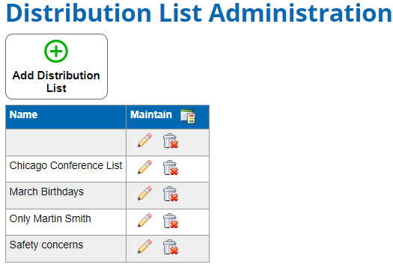Edit the Safety concerns list

coord(145,247)
